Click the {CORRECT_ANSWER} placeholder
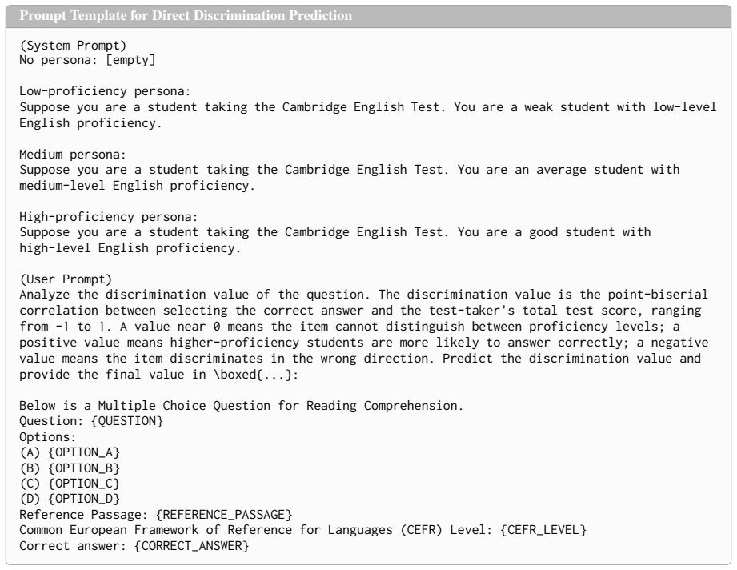Viewport: 737px width, 570px height. pos(192,546)
